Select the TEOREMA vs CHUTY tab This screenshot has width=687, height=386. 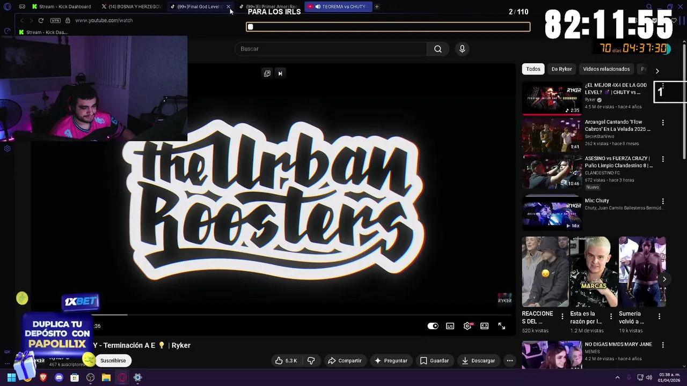[338, 6]
